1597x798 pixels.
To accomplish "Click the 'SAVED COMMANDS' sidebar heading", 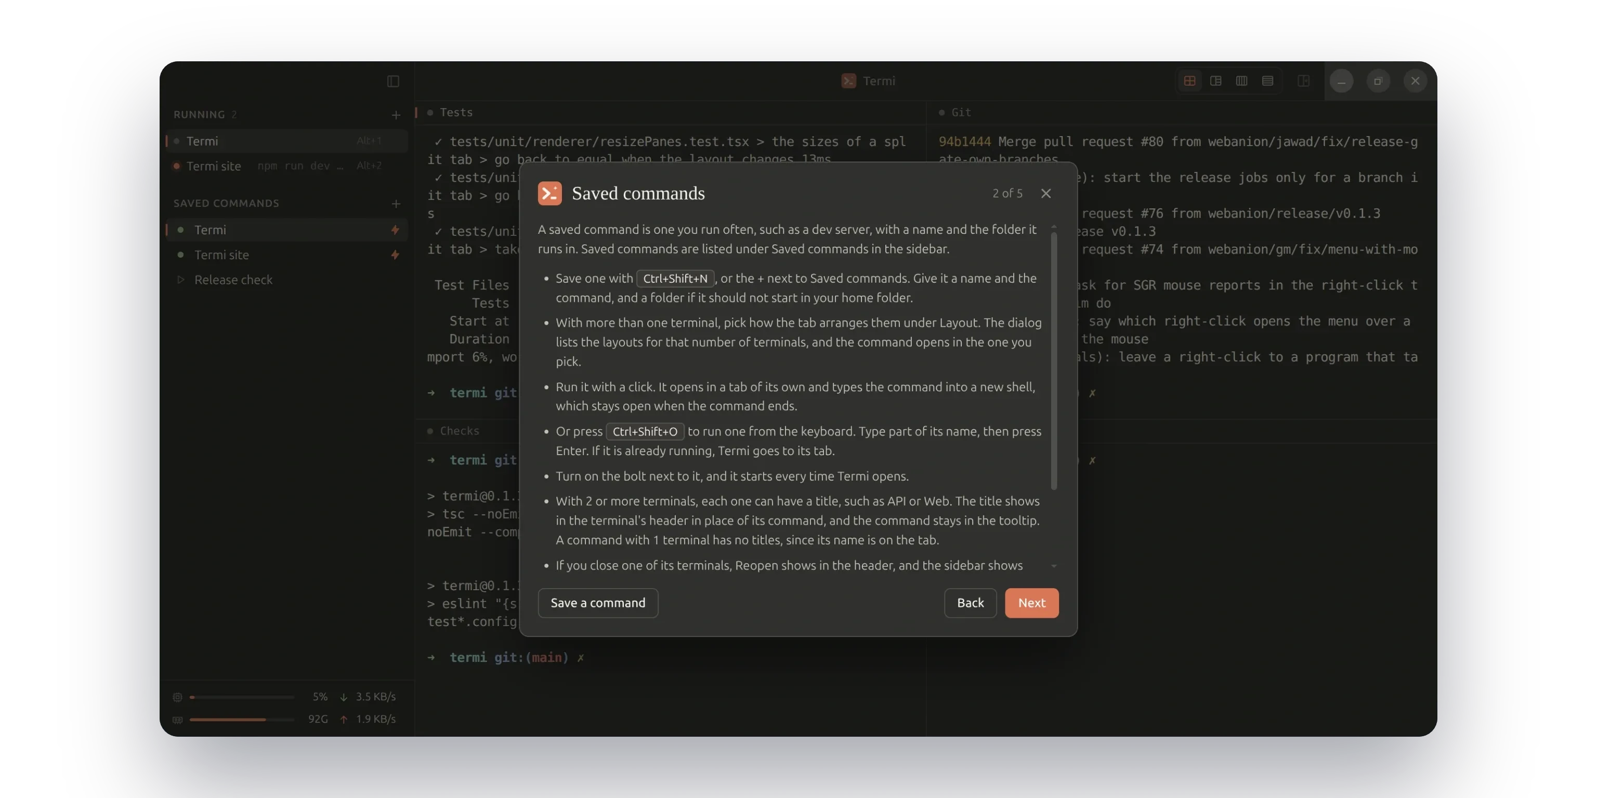I will click(226, 203).
